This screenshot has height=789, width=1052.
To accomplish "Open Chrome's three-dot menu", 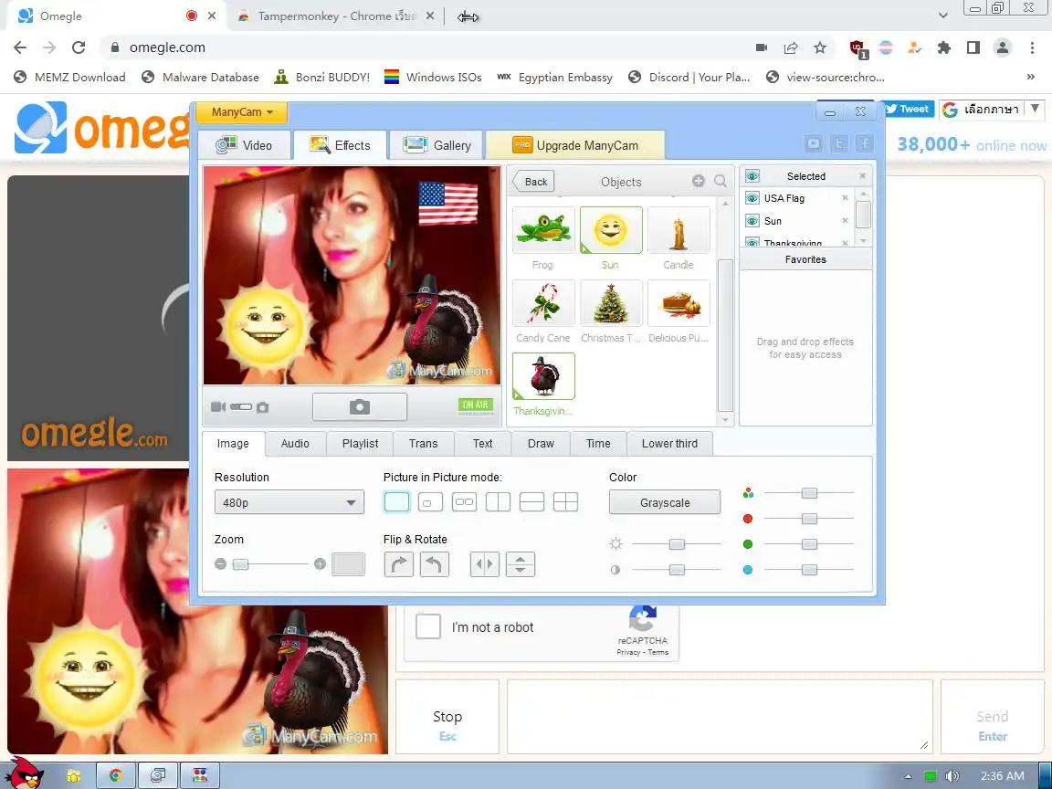I will (x=1032, y=47).
